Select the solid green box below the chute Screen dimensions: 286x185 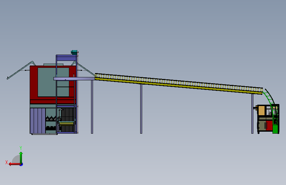[275, 129]
